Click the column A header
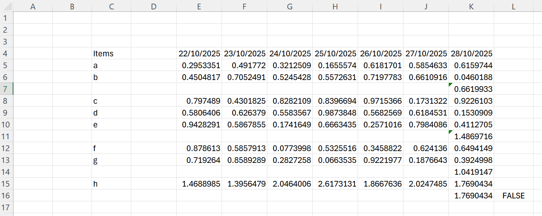Image resolution: width=542 pixels, height=216 pixels. coord(33,7)
